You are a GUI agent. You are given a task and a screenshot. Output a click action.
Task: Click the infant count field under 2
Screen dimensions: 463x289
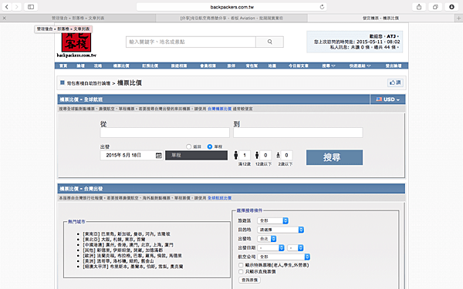click(x=286, y=155)
